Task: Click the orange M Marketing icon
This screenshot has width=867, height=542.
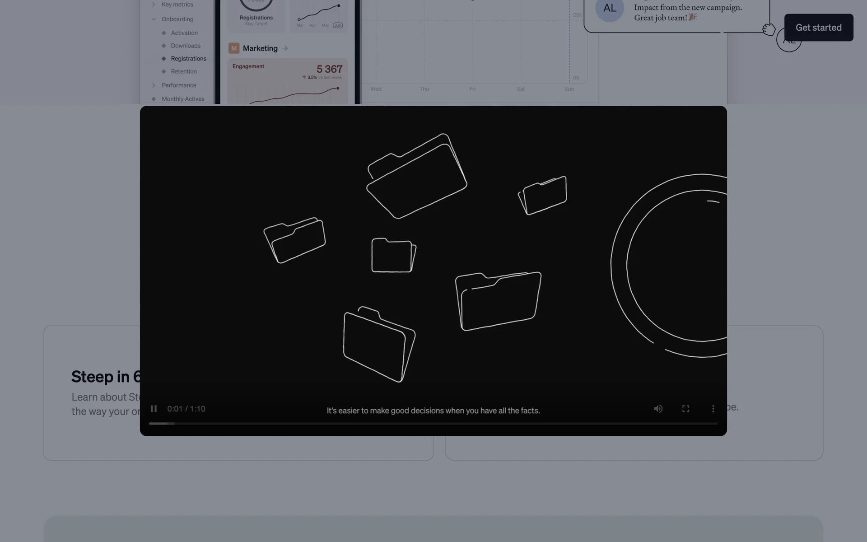Action: 234,48
